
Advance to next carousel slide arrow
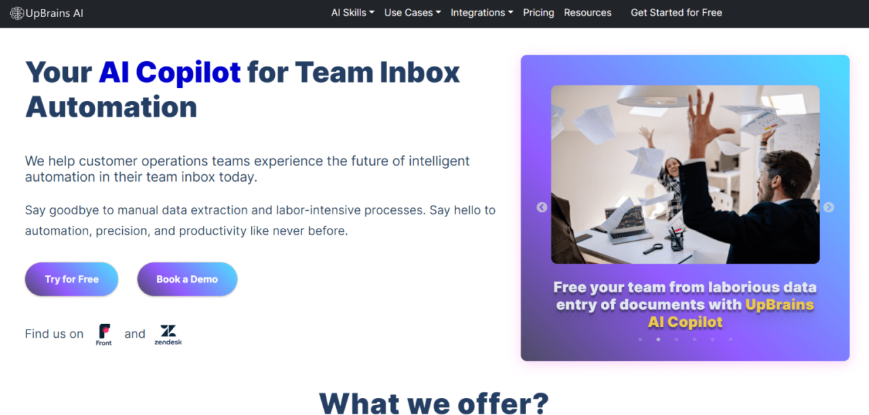click(x=828, y=207)
